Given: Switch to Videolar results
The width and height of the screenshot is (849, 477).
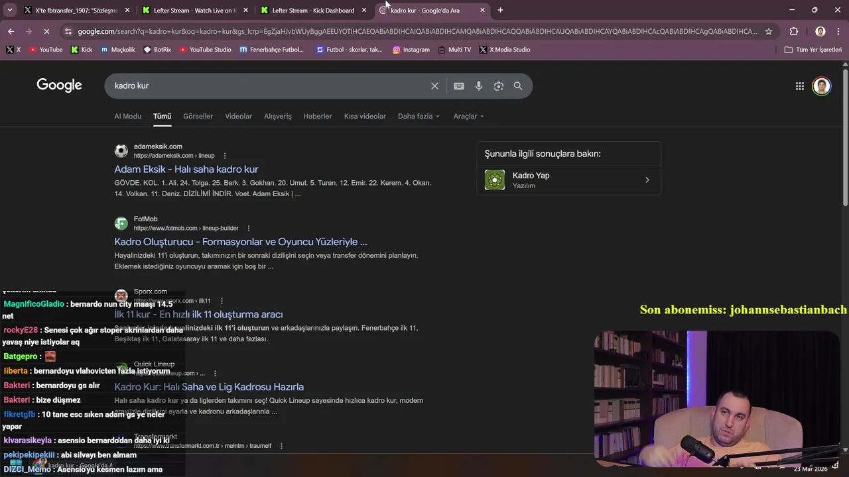Looking at the screenshot, I should [238, 116].
